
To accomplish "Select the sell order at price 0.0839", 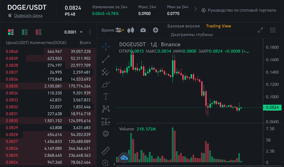I will point(48,58).
